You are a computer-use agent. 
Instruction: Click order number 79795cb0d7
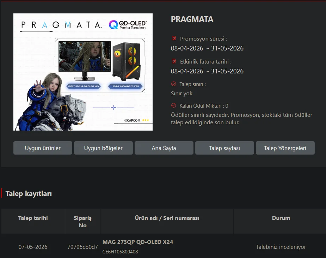tap(82, 247)
